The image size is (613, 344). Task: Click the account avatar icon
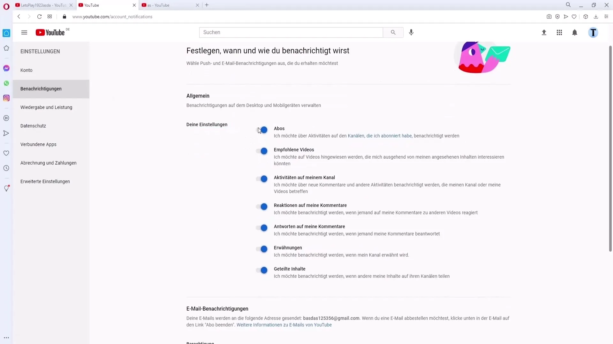tap(593, 32)
